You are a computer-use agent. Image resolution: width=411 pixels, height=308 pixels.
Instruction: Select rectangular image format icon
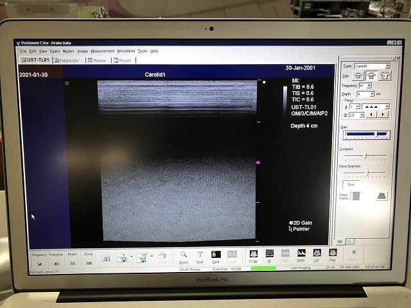pos(356,196)
